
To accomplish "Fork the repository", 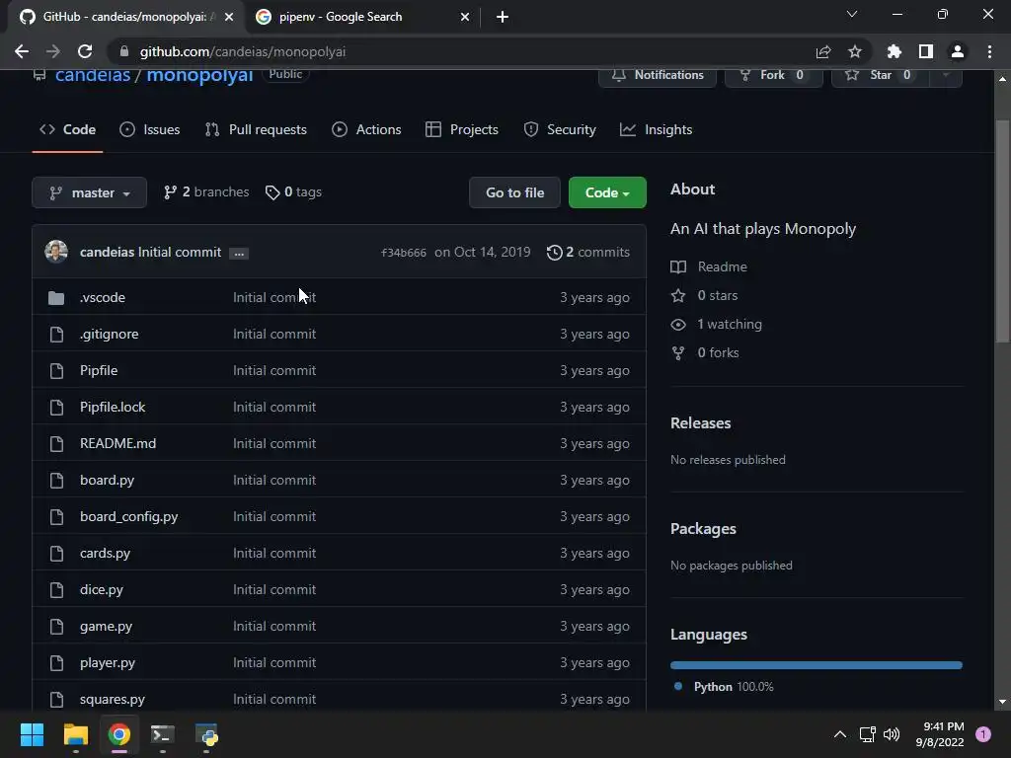I will [x=773, y=77].
